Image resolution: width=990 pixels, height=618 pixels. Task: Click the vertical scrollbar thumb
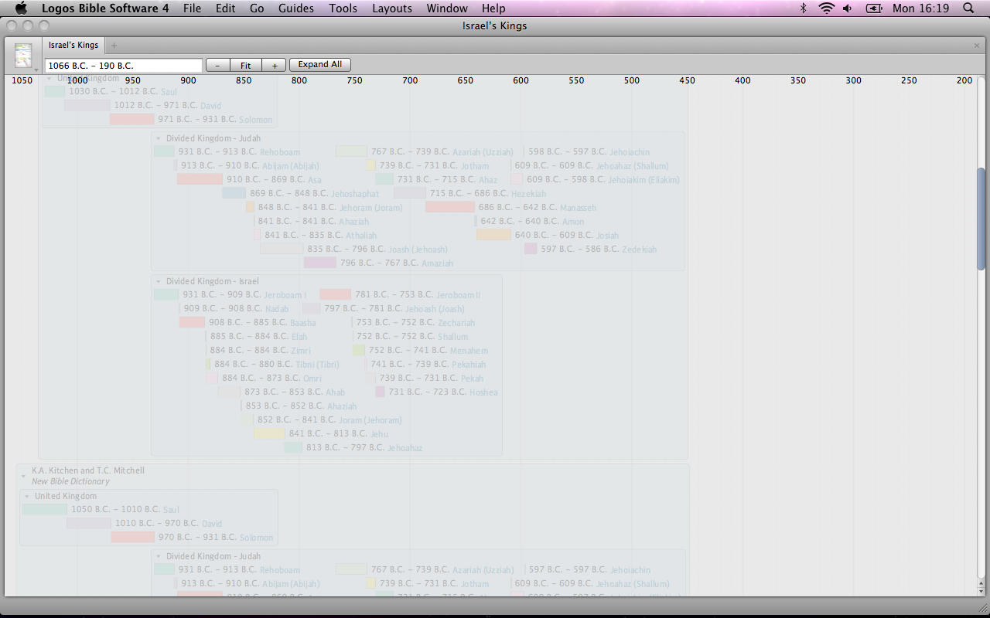coord(981,219)
